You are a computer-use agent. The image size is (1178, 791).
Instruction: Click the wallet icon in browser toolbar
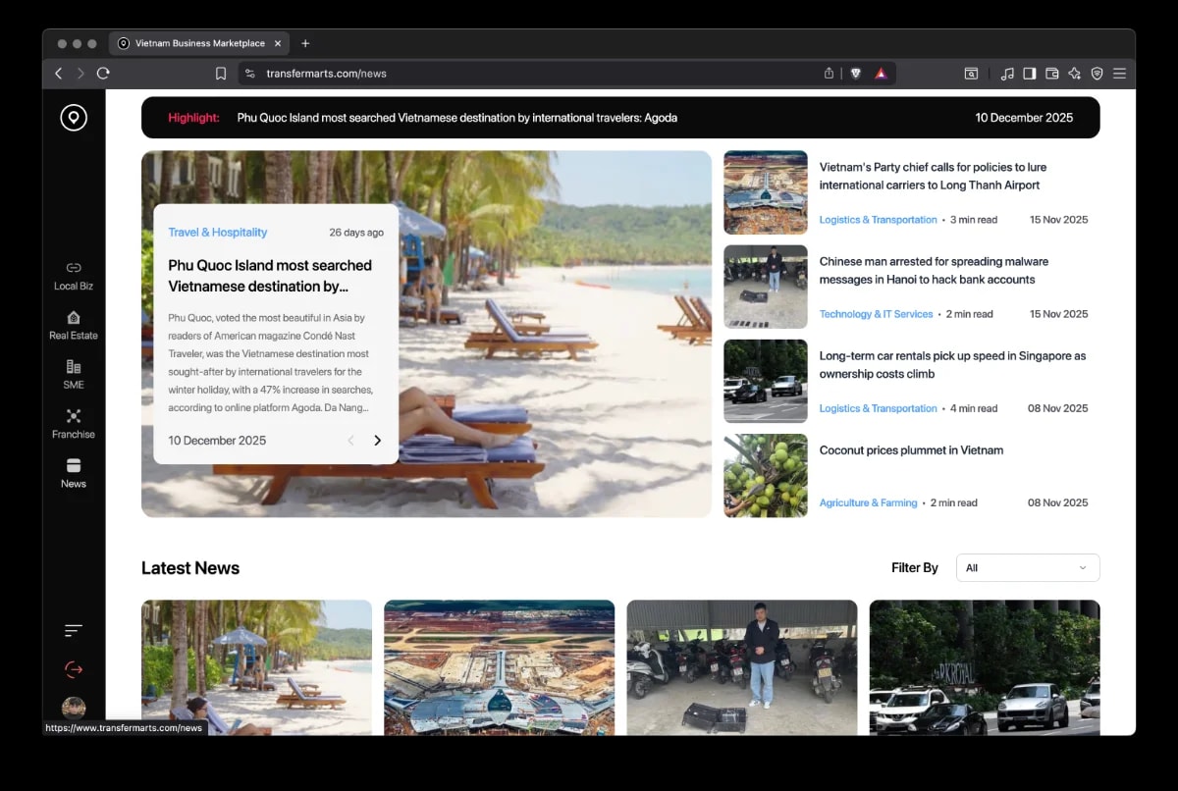tap(1051, 73)
